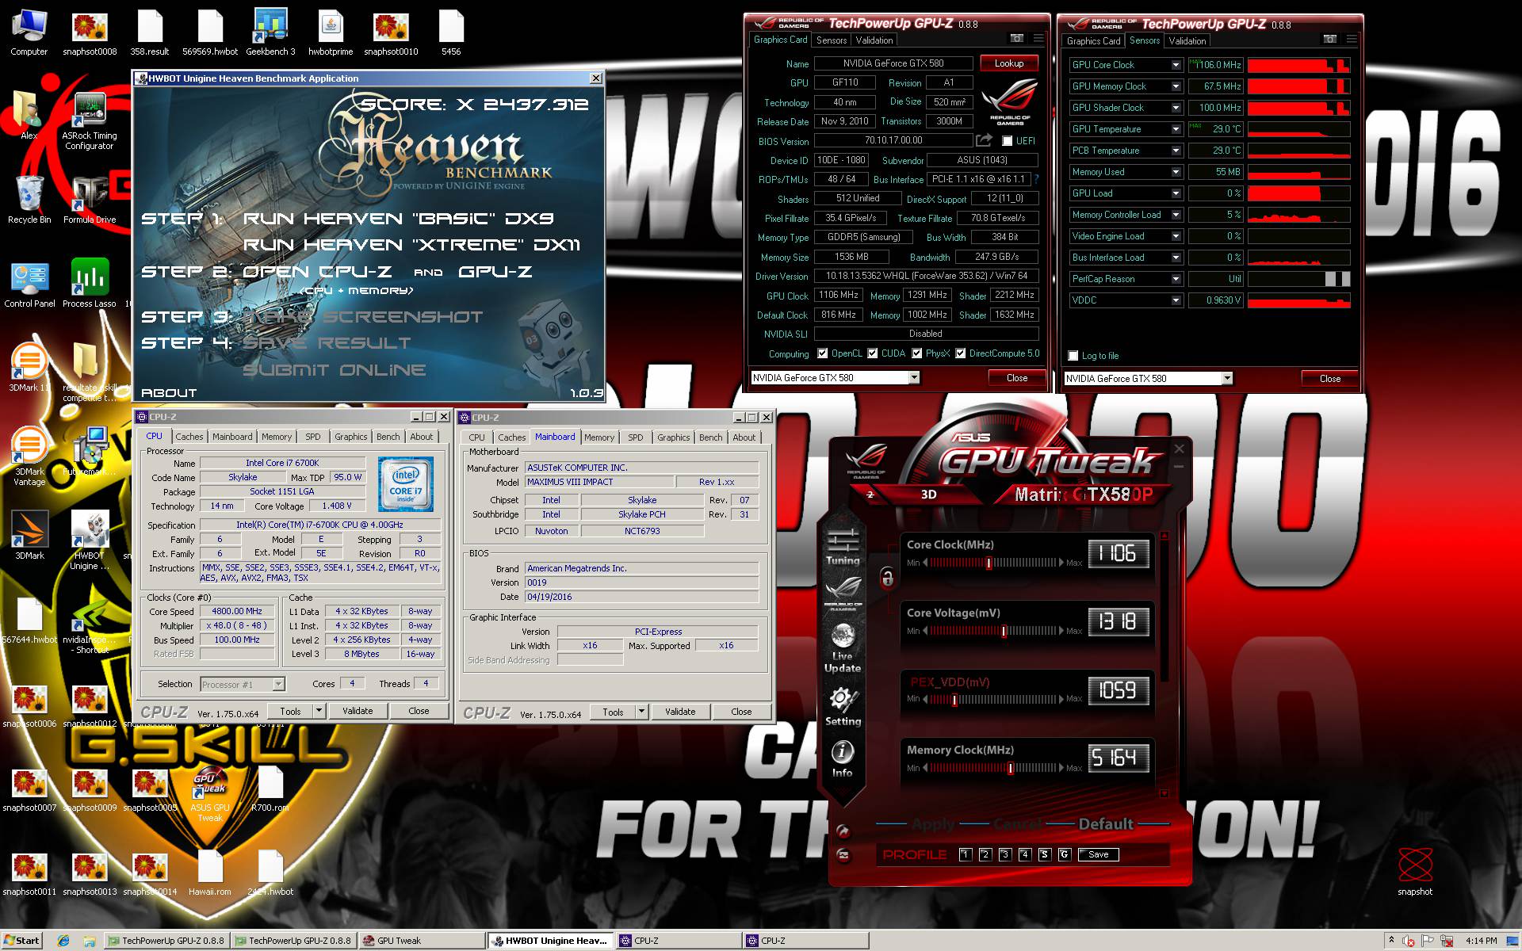Switch to Sensors tab in left GPU-Z window
The width and height of the screenshot is (1522, 951).
click(x=832, y=40)
